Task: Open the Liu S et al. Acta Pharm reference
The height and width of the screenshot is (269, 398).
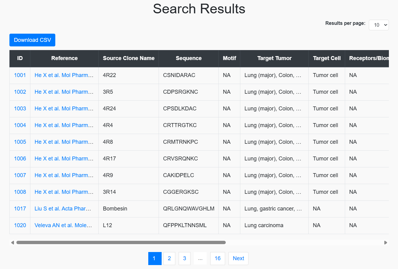Action: tap(64, 209)
